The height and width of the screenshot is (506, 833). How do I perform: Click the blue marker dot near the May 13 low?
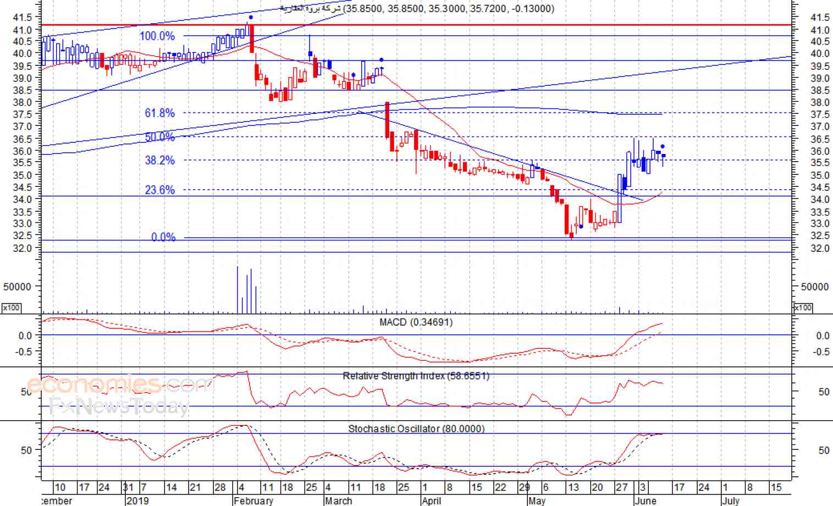pyautogui.click(x=581, y=226)
